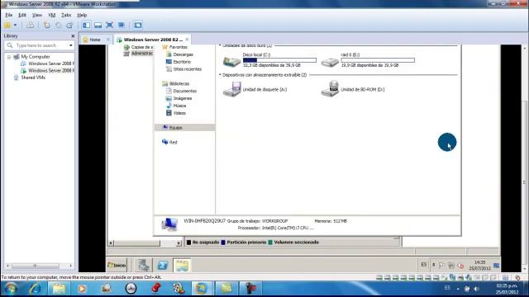Screen dimensions: 529x297
Task: Select Unidad de BD-ROM (D:)
Action: coord(353,90)
